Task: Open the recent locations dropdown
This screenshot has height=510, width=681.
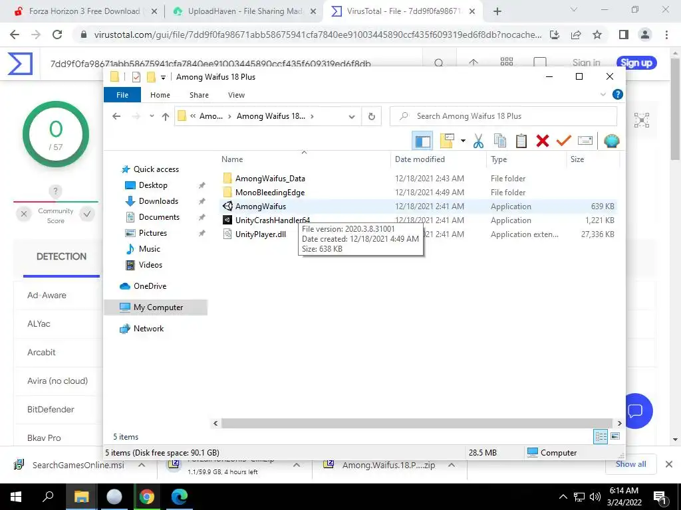Action: click(152, 116)
